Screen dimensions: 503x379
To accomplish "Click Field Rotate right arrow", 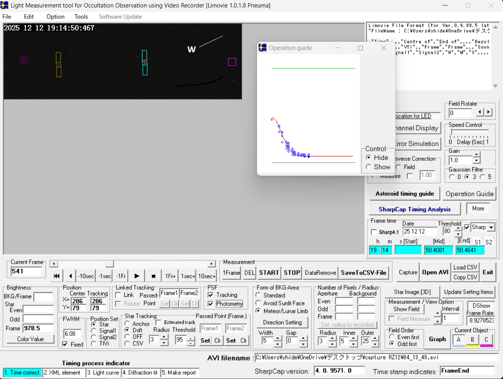I will pos(488,112).
